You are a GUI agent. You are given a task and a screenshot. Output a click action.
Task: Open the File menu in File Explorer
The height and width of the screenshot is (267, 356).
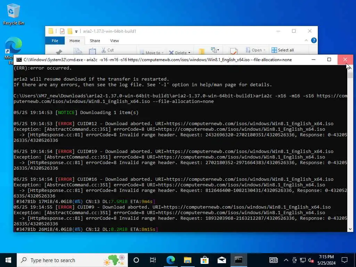pyautogui.click(x=55, y=41)
